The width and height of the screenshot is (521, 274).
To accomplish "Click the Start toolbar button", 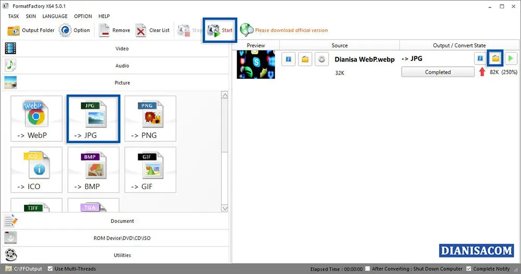I will tap(220, 30).
